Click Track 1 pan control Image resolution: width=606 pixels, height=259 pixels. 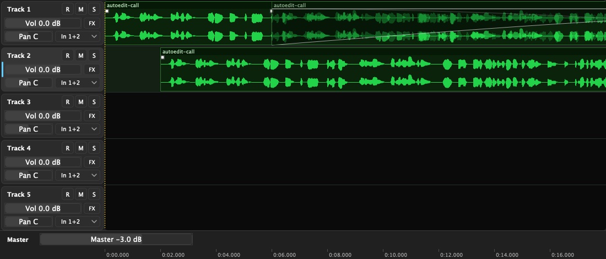tap(29, 37)
